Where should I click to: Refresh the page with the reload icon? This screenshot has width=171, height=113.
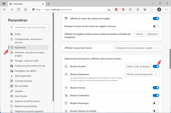tap(18, 9)
